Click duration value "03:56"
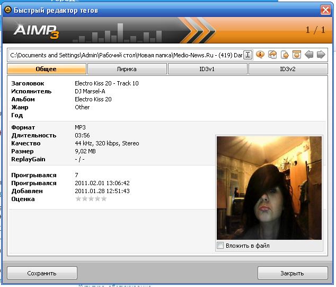 (x=82, y=135)
